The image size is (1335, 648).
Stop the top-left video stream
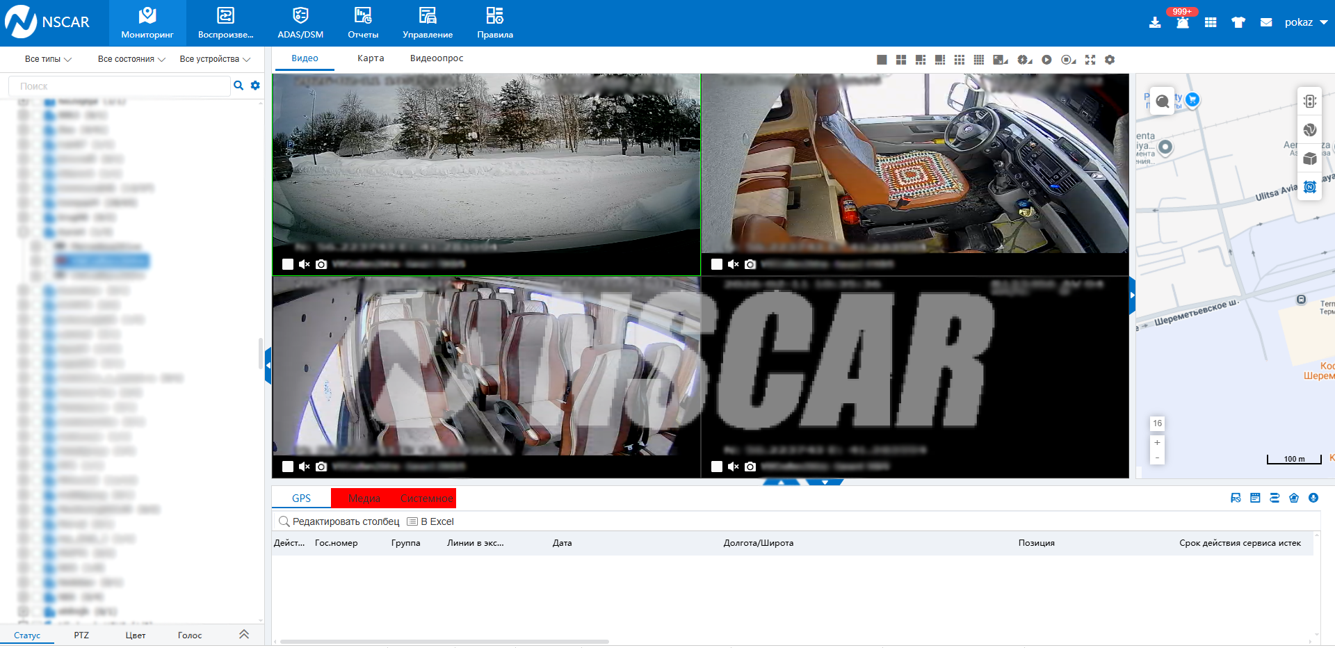pos(288,264)
